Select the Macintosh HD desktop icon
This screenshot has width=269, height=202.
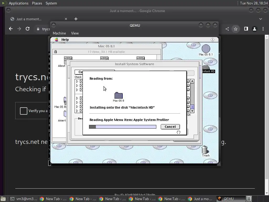[x=206, y=68]
